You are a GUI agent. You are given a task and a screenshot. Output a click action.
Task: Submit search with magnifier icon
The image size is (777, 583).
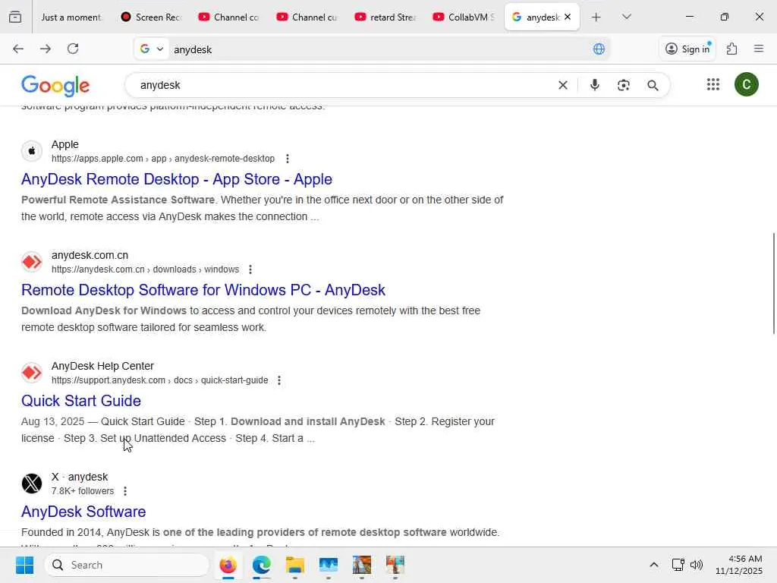pyautogui.click(x=653, y=85)
